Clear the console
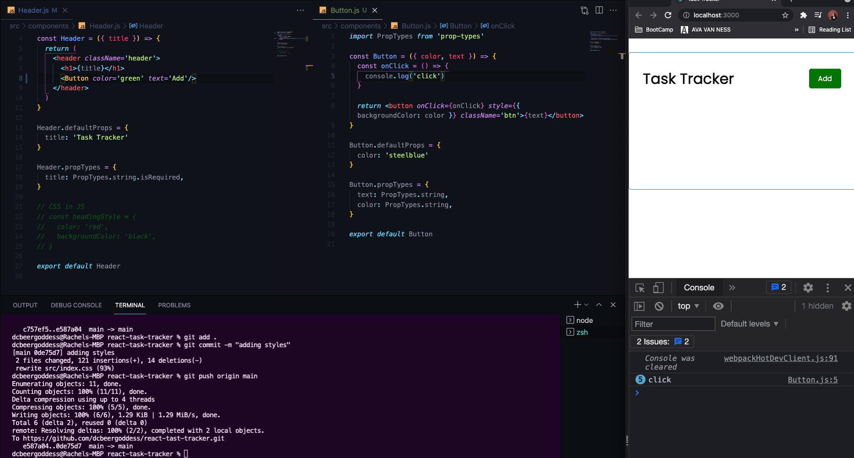854x458 pixels. click(659, 306)
